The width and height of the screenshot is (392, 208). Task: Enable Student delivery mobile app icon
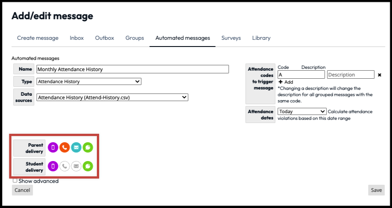pyautogui.click(x=53, y=166)
